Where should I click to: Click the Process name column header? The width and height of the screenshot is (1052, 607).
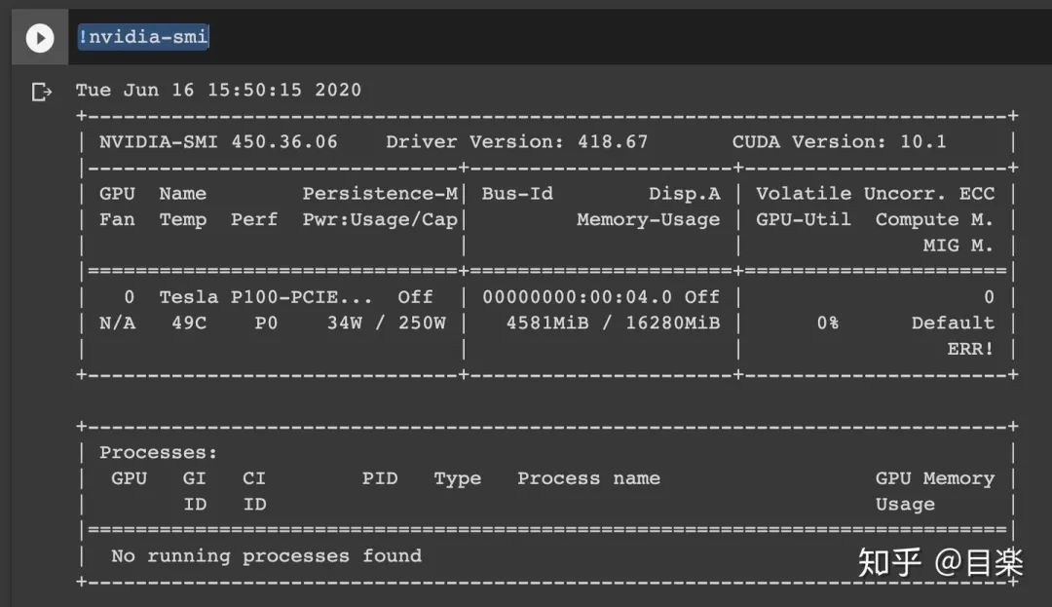click(x=588, y=478)
